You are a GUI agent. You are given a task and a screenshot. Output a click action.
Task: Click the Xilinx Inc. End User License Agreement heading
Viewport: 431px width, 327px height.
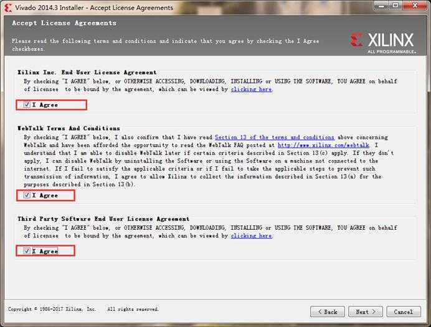(x=87, y=72)
